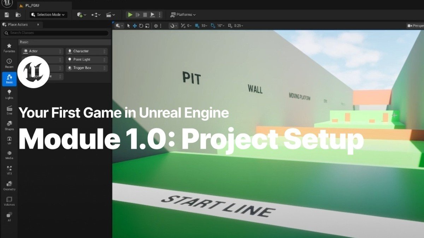Viewport: 424px width, 238px height.
Task: Click the Save floppy disk icon
Action: [6, 15]
